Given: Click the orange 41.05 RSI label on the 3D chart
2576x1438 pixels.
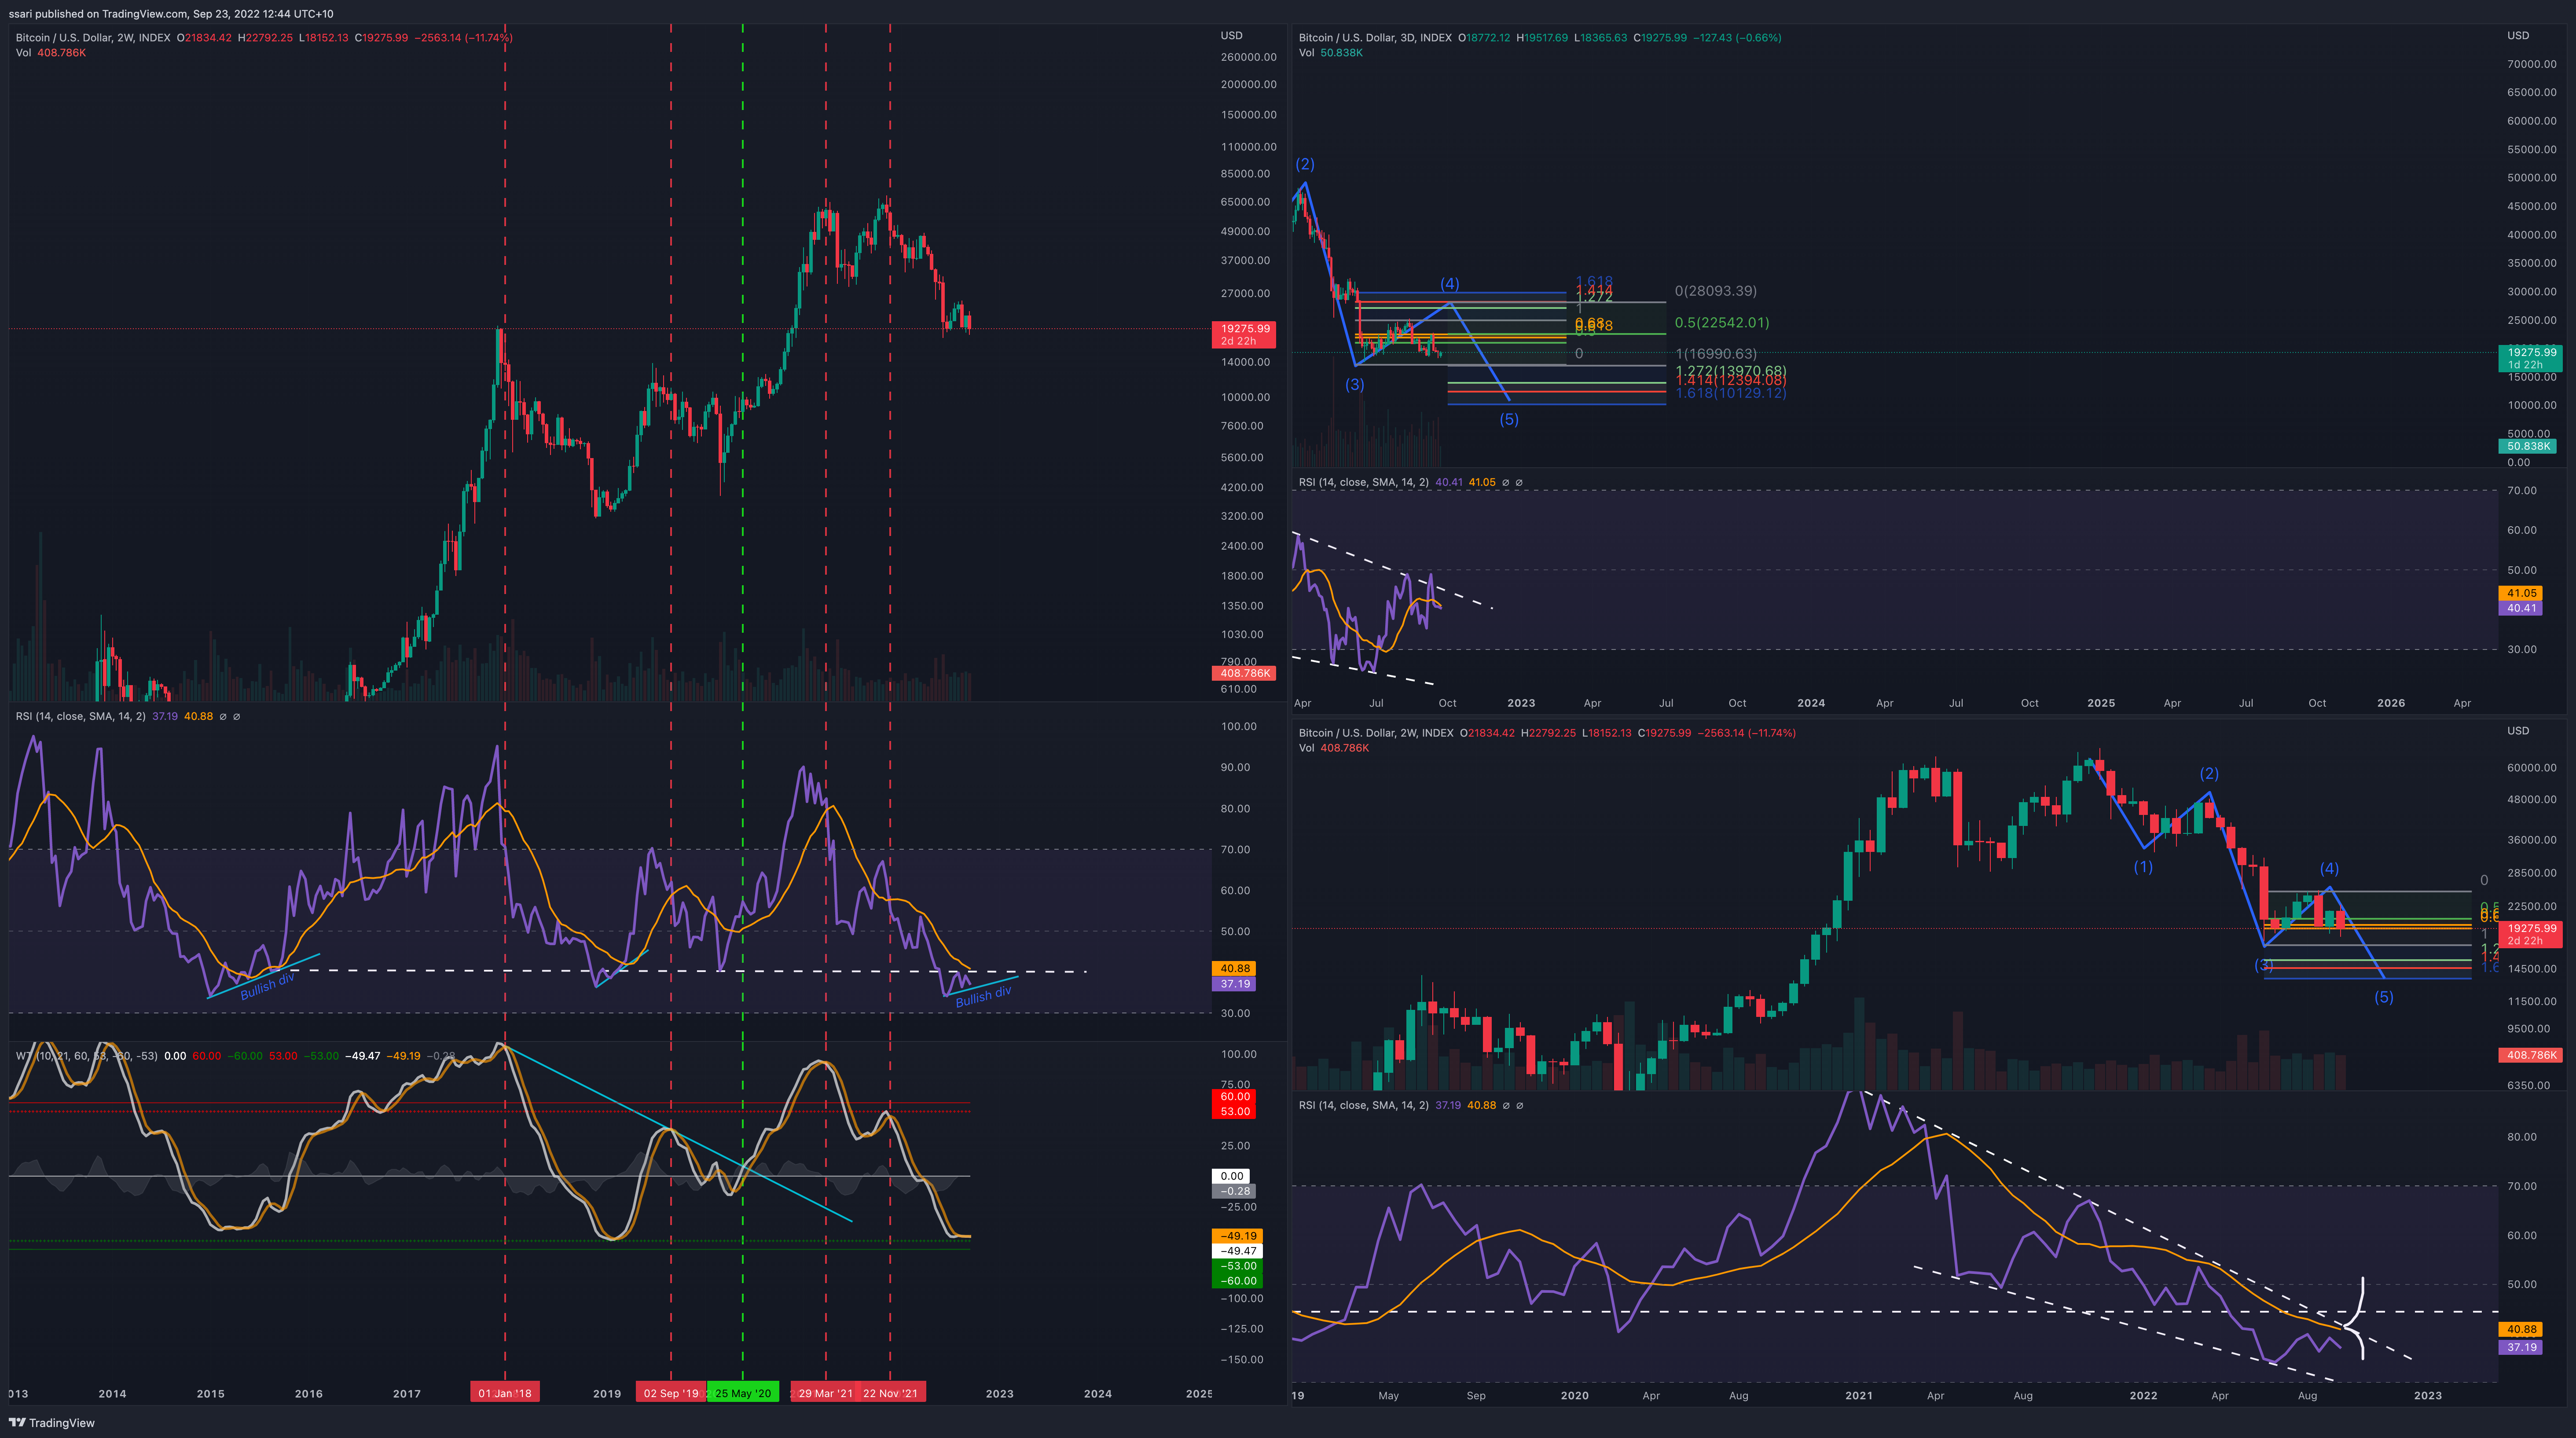Looking at the screenshot, I should click(x=2521, y=593).
